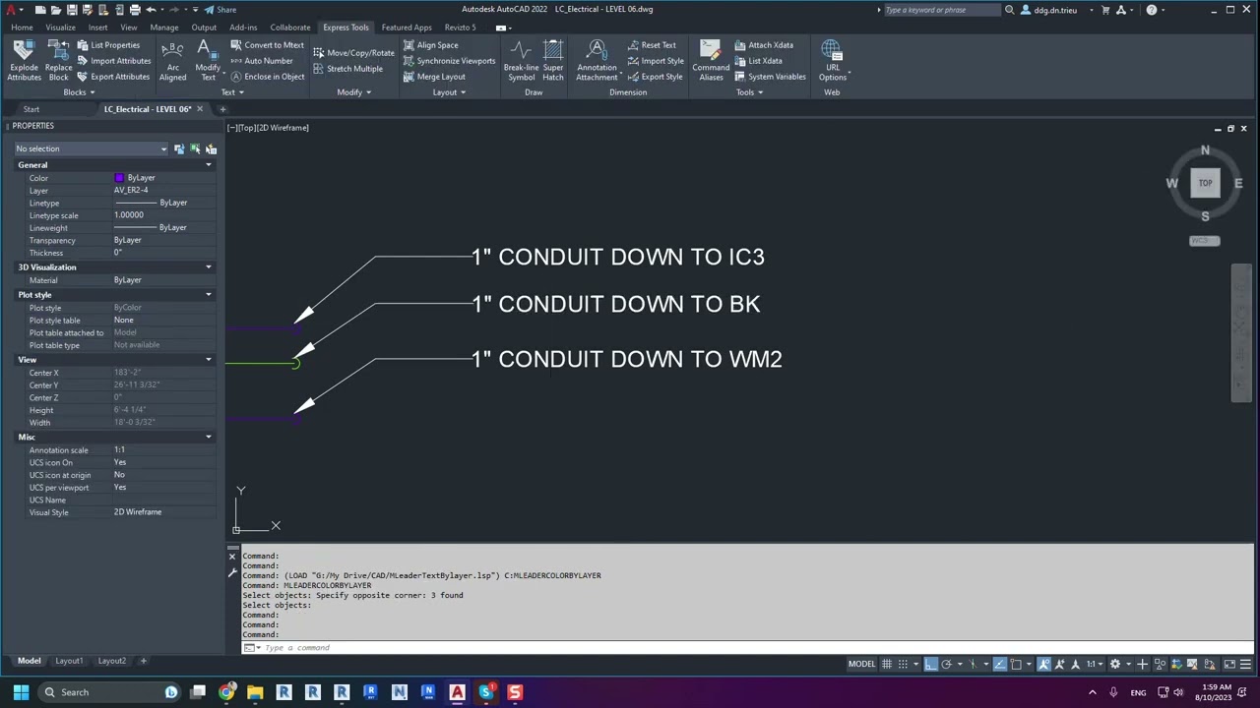Screen dimensions: 1260x708
Task: Click Synchronize Viewports
Action: click(449, 61)
